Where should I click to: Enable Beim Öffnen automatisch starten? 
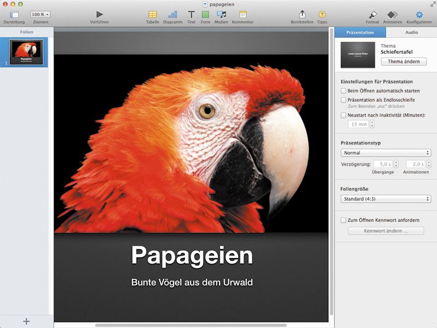344,91
